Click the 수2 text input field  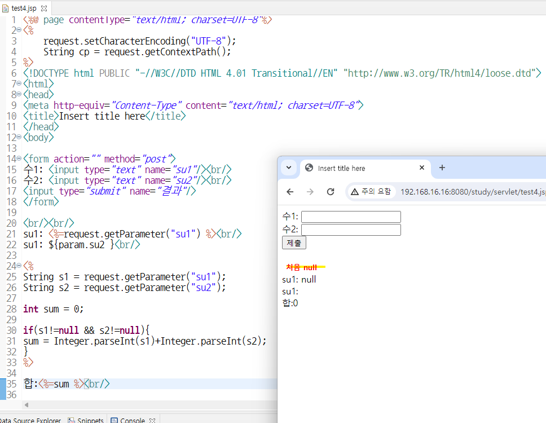click(x=351, y=230)
